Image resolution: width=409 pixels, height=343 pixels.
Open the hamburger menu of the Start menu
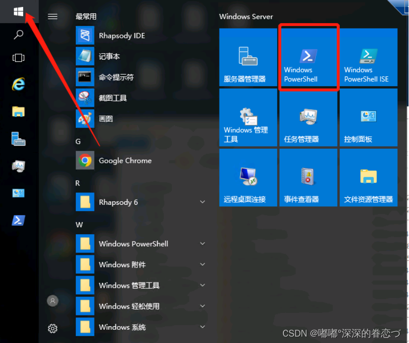click(x=53, y=16)
